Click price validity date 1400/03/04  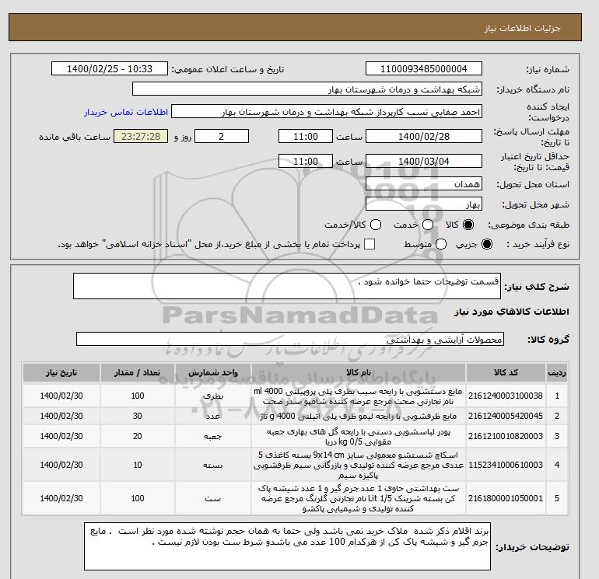click(424, 161)
